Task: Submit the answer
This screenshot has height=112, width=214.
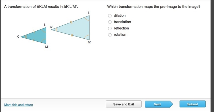Action: (x=193, y=104)
